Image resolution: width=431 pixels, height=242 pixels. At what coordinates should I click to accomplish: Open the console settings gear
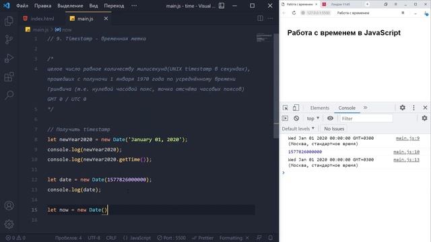tap(424, 118)
